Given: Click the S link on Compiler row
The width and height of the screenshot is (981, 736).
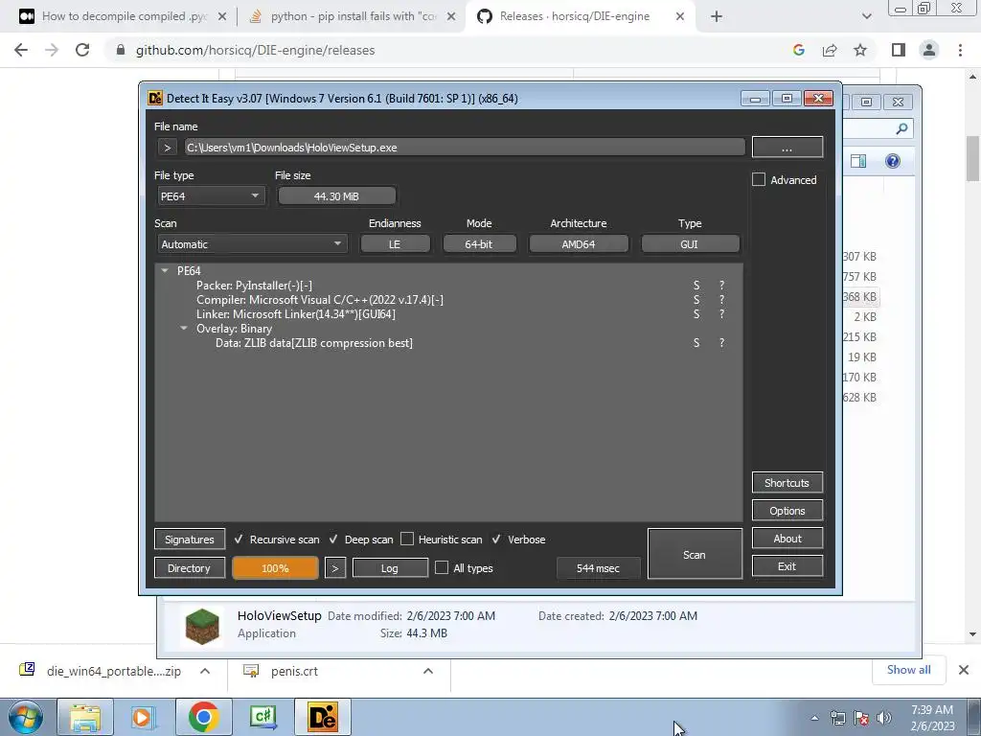Looking at the screenshot, I should (x=696, y=300).
